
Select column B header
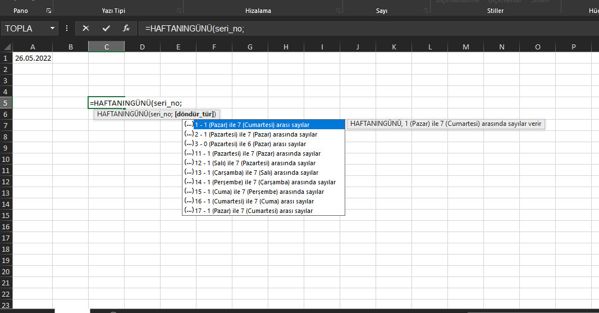[x=71, y=47]
